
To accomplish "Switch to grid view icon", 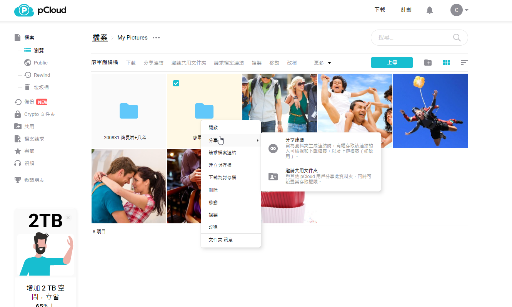I will tap(446, 63).
